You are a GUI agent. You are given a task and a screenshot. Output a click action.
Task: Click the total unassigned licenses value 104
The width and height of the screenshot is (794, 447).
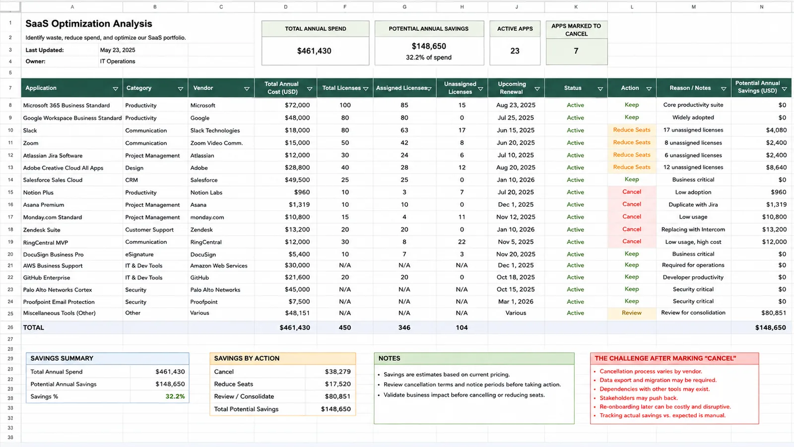[462, 328]
